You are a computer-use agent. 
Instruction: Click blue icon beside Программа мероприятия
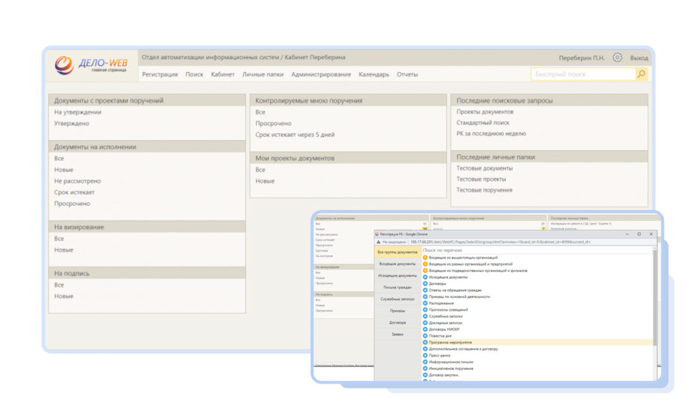[425, 343]
